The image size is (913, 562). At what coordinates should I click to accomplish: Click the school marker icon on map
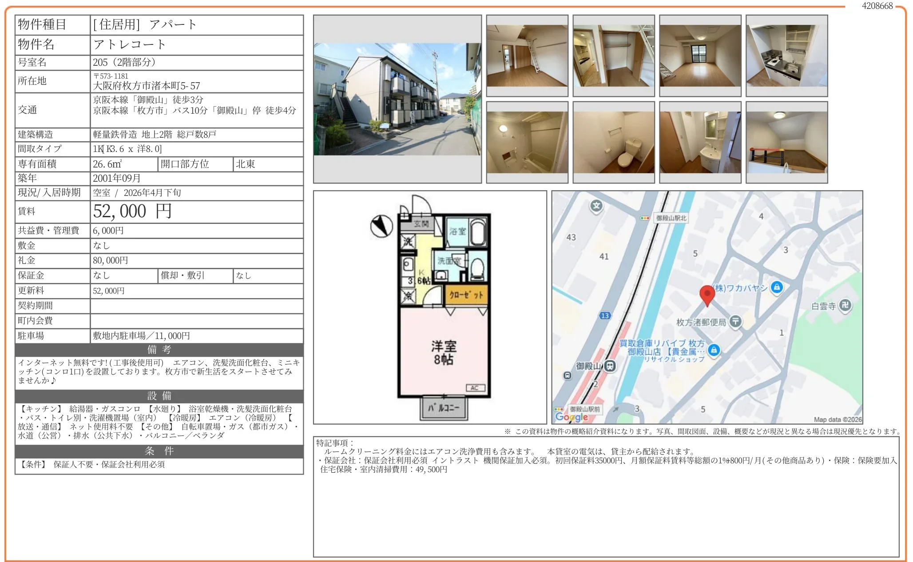596,206
